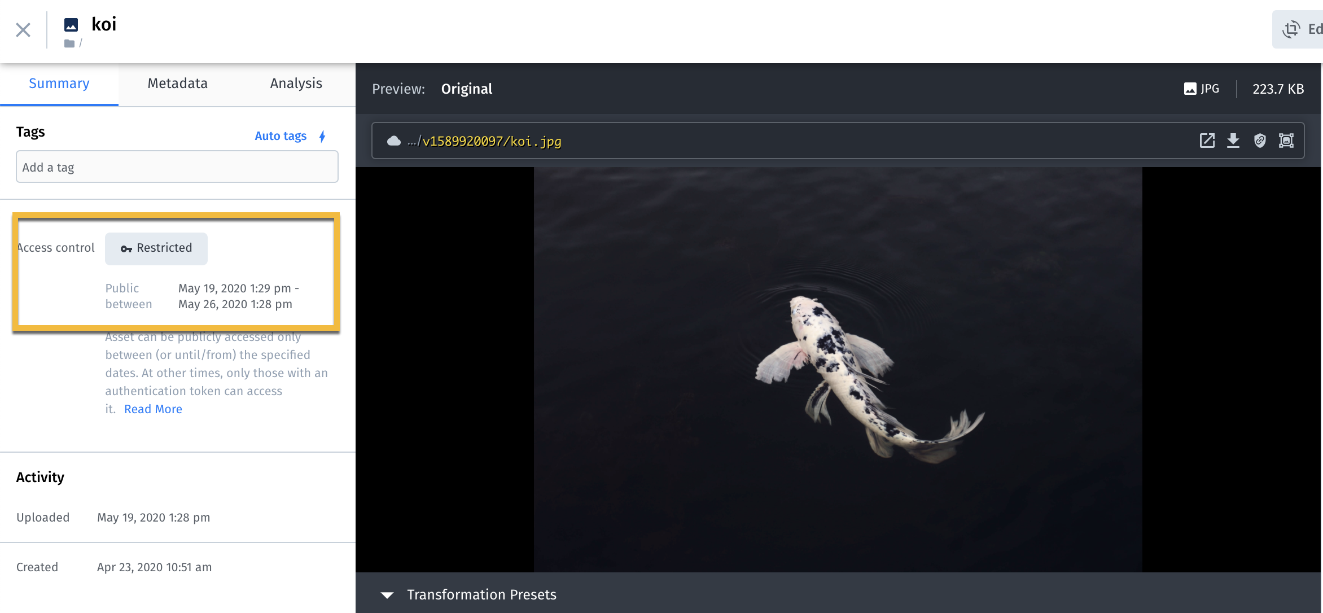Click the Add a tag input field

point(177,167)
